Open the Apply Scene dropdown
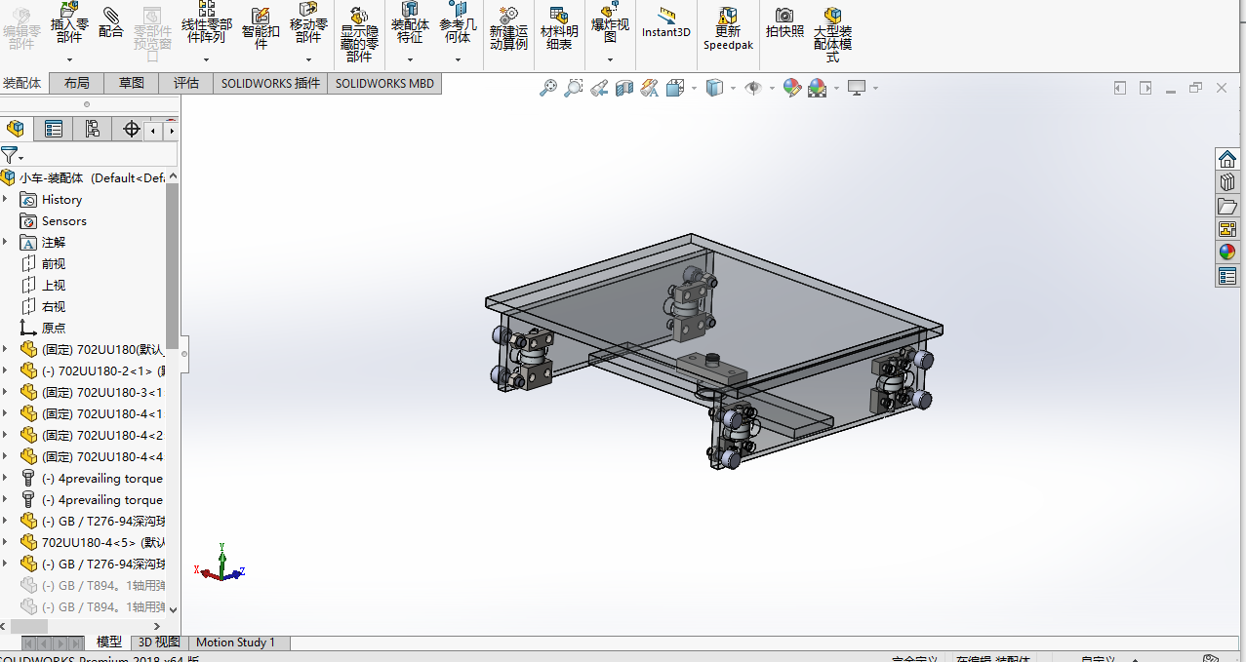The height and width of the screenshot is (662, 1246). [835, 88]
